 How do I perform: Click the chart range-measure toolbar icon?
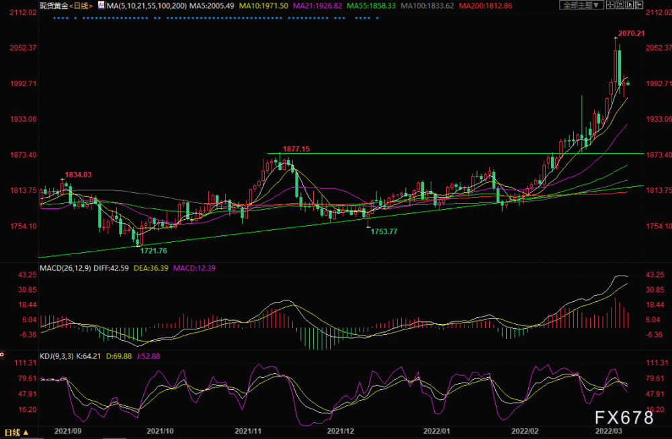pos(620,5)
